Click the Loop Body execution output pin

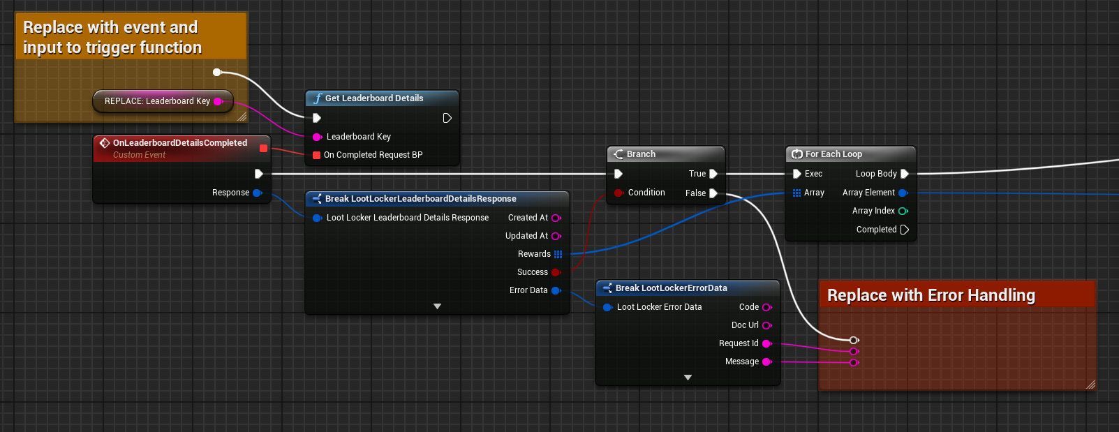pos(905,174)
